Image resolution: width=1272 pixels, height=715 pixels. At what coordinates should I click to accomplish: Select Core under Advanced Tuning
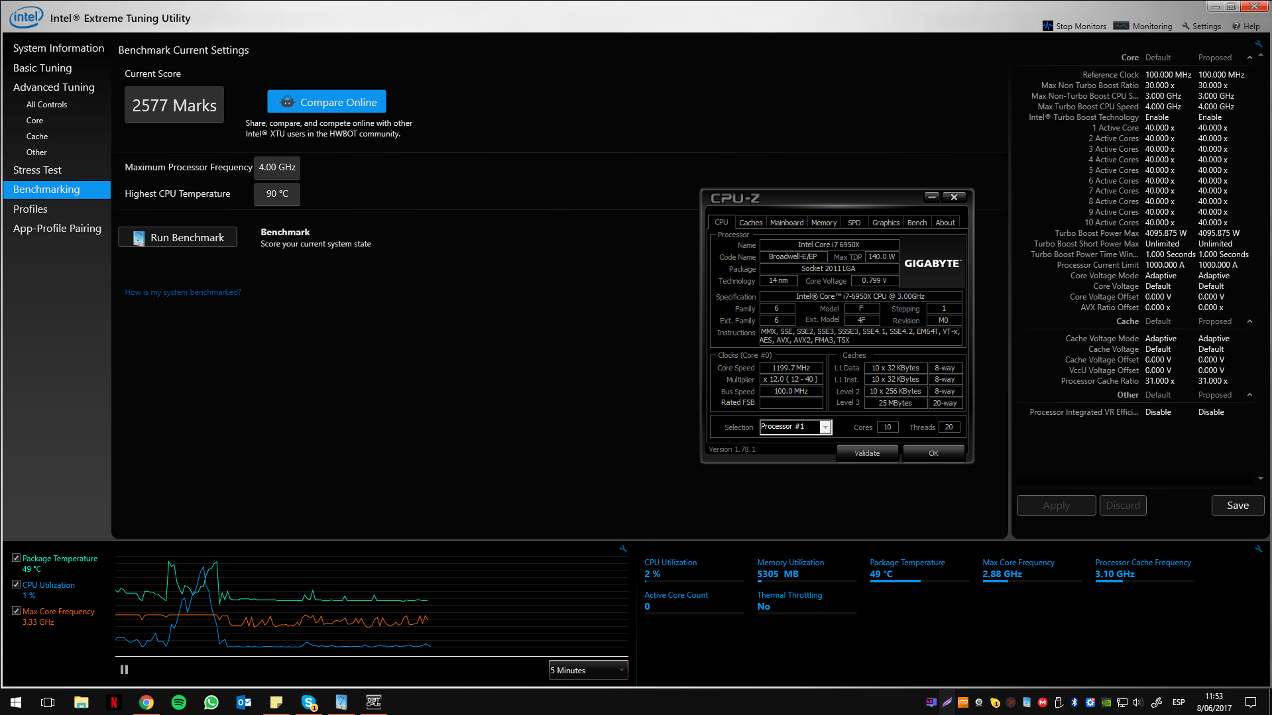(34, 121)
